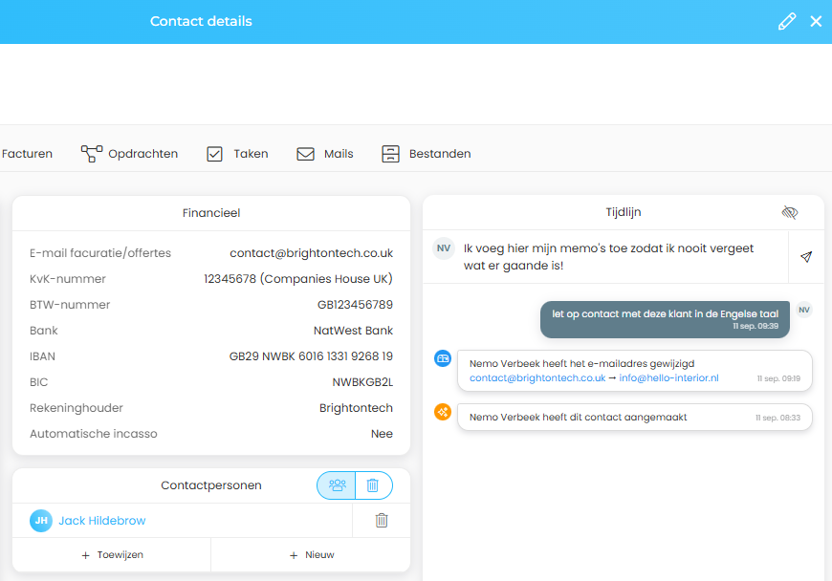Viewport: 832px width, 581px height.
Task: Delete Jack Hildebrow with the trash icon
Action: point(382,521)
